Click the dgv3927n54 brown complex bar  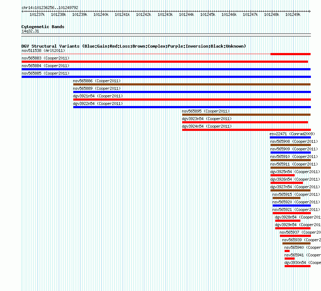290,190
